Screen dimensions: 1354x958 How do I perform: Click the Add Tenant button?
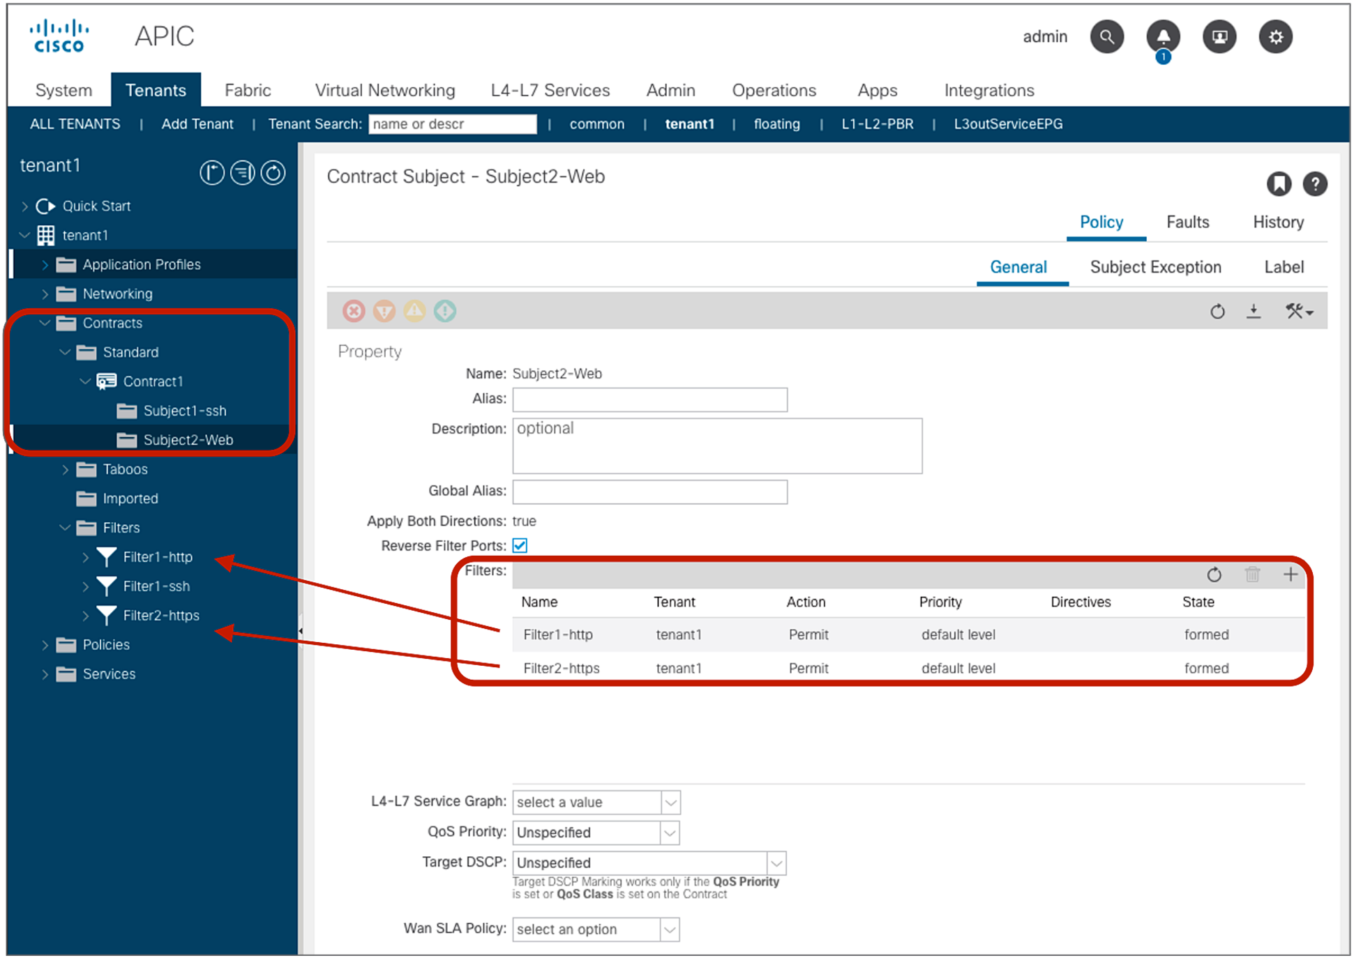pyautogui.click(x=197, y=123)
